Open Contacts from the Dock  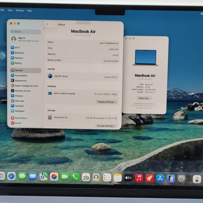coord(97,178)
